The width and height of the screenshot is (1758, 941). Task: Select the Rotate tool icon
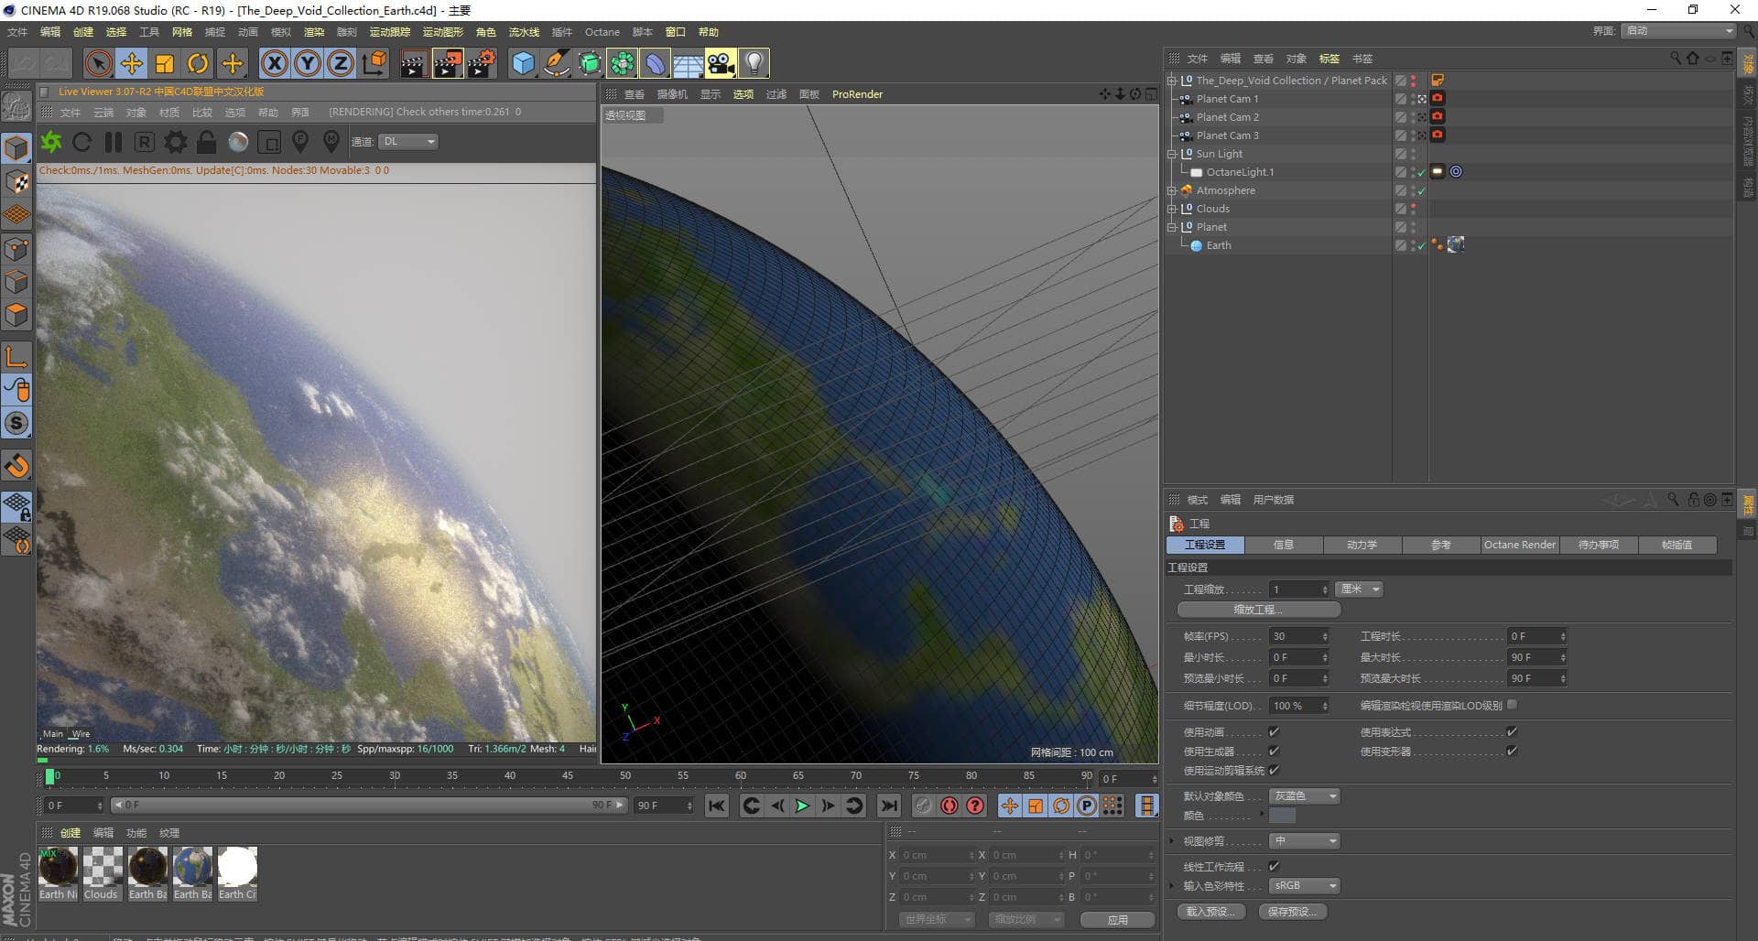pos(198,63)
